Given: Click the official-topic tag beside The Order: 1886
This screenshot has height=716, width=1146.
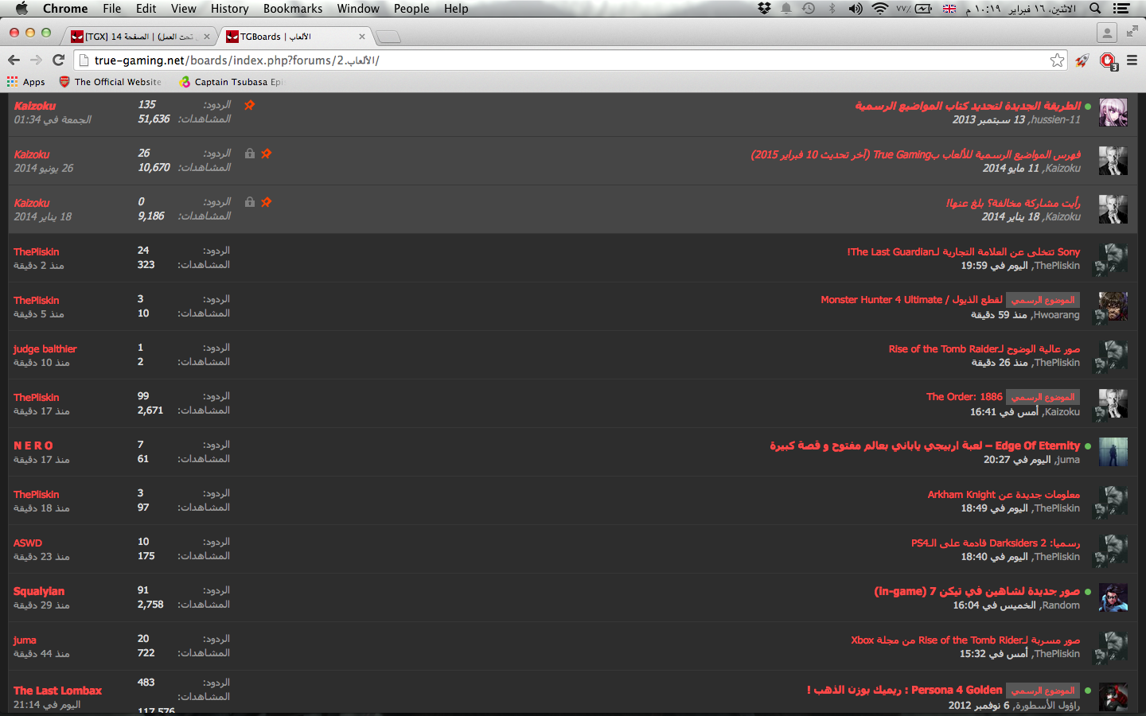Looking at the screenshot, I should pyautogui.click(x=1043, y=396).
